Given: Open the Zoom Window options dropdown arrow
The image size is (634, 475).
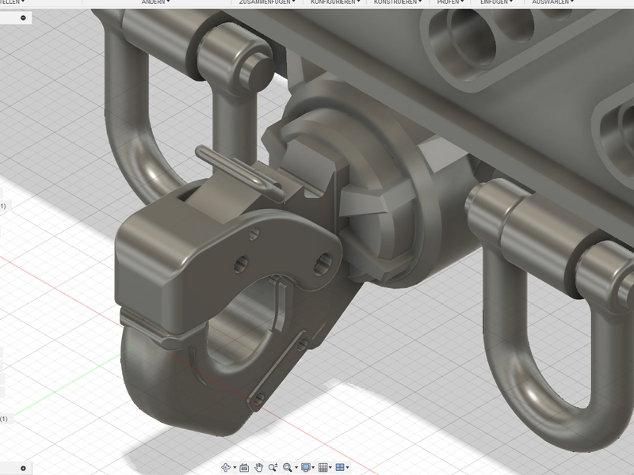Looking at the screenshot, I should coord(295,469).
